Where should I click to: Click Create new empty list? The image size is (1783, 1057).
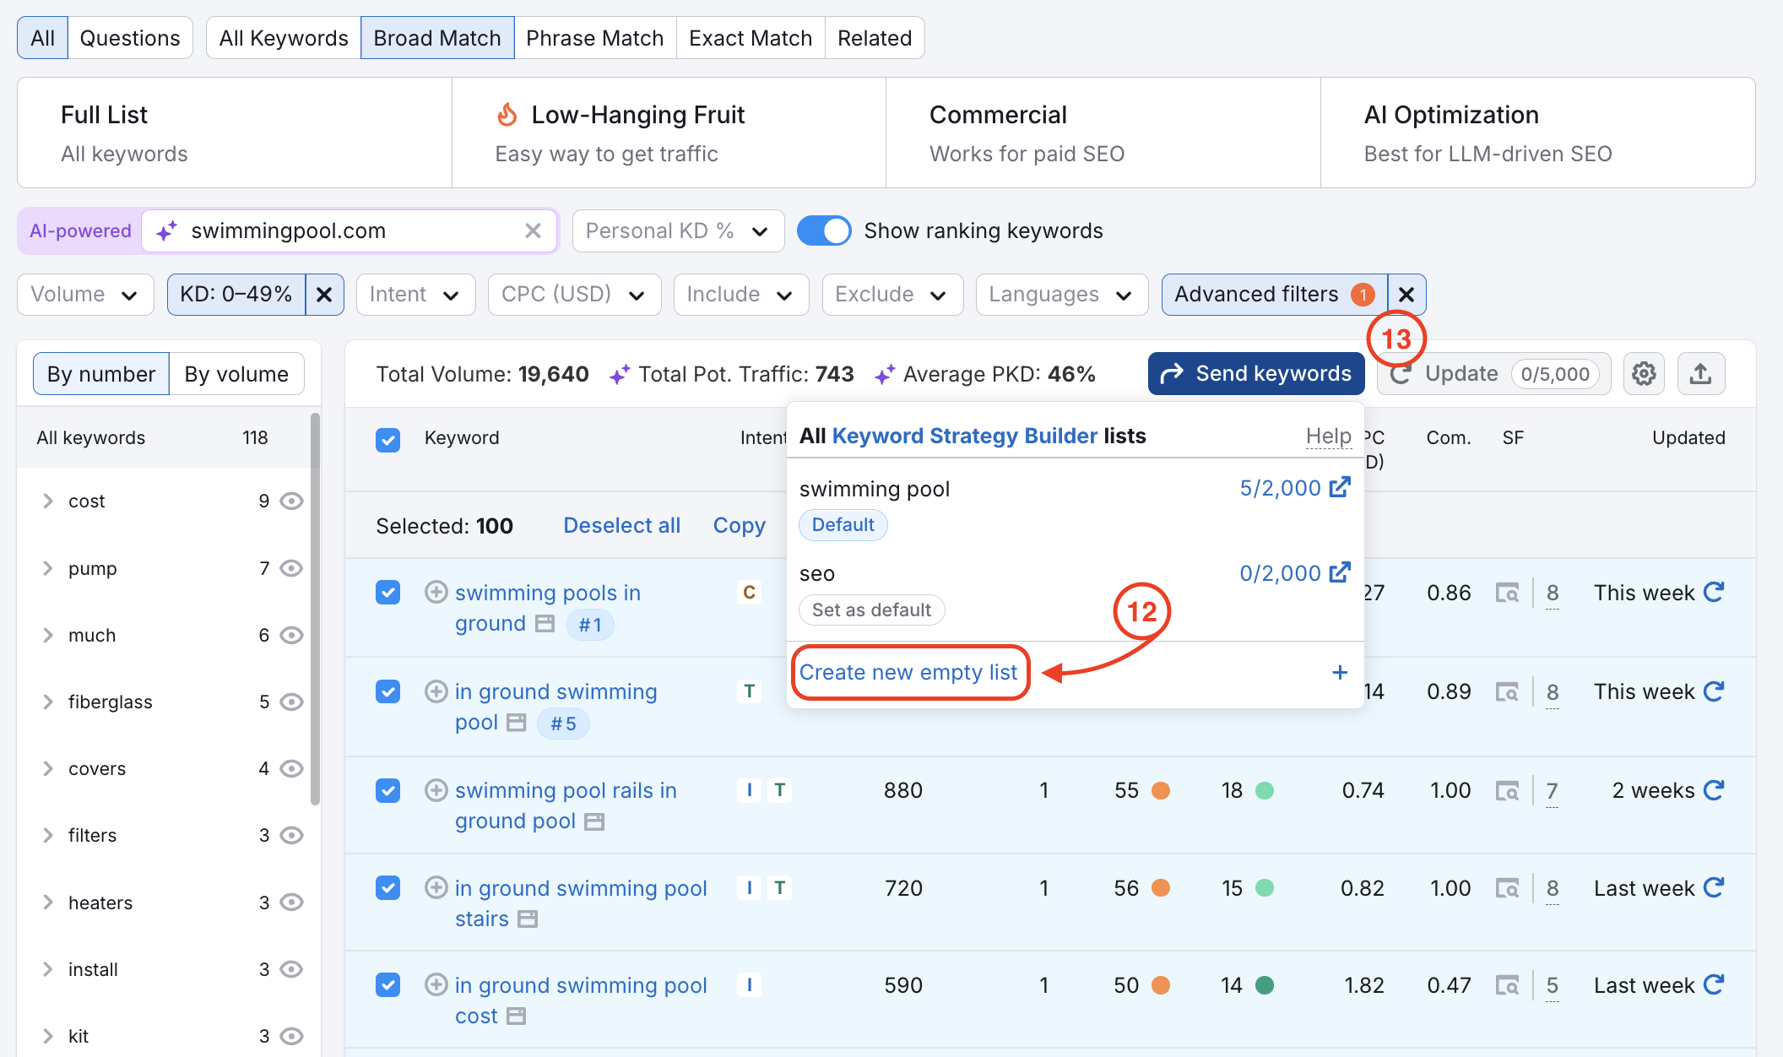pyautogui.click(x=908, y=672)
